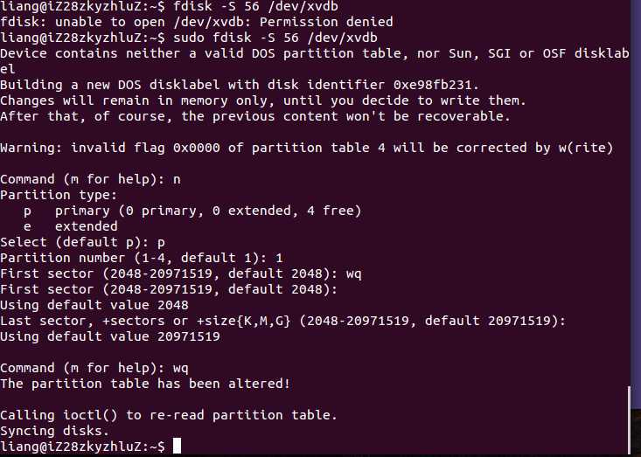
Task: Click the 'Select (default p): p' line
Action: (x=82, y=242)
